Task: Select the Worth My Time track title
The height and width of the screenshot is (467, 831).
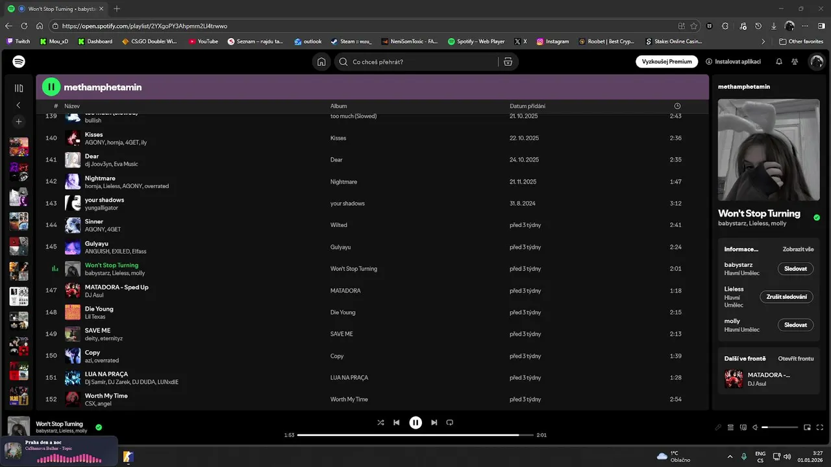Action: (106, 396)
